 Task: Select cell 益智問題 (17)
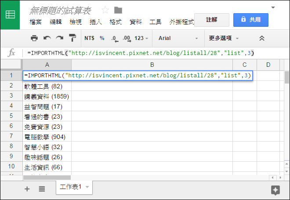tap(47, 106)
